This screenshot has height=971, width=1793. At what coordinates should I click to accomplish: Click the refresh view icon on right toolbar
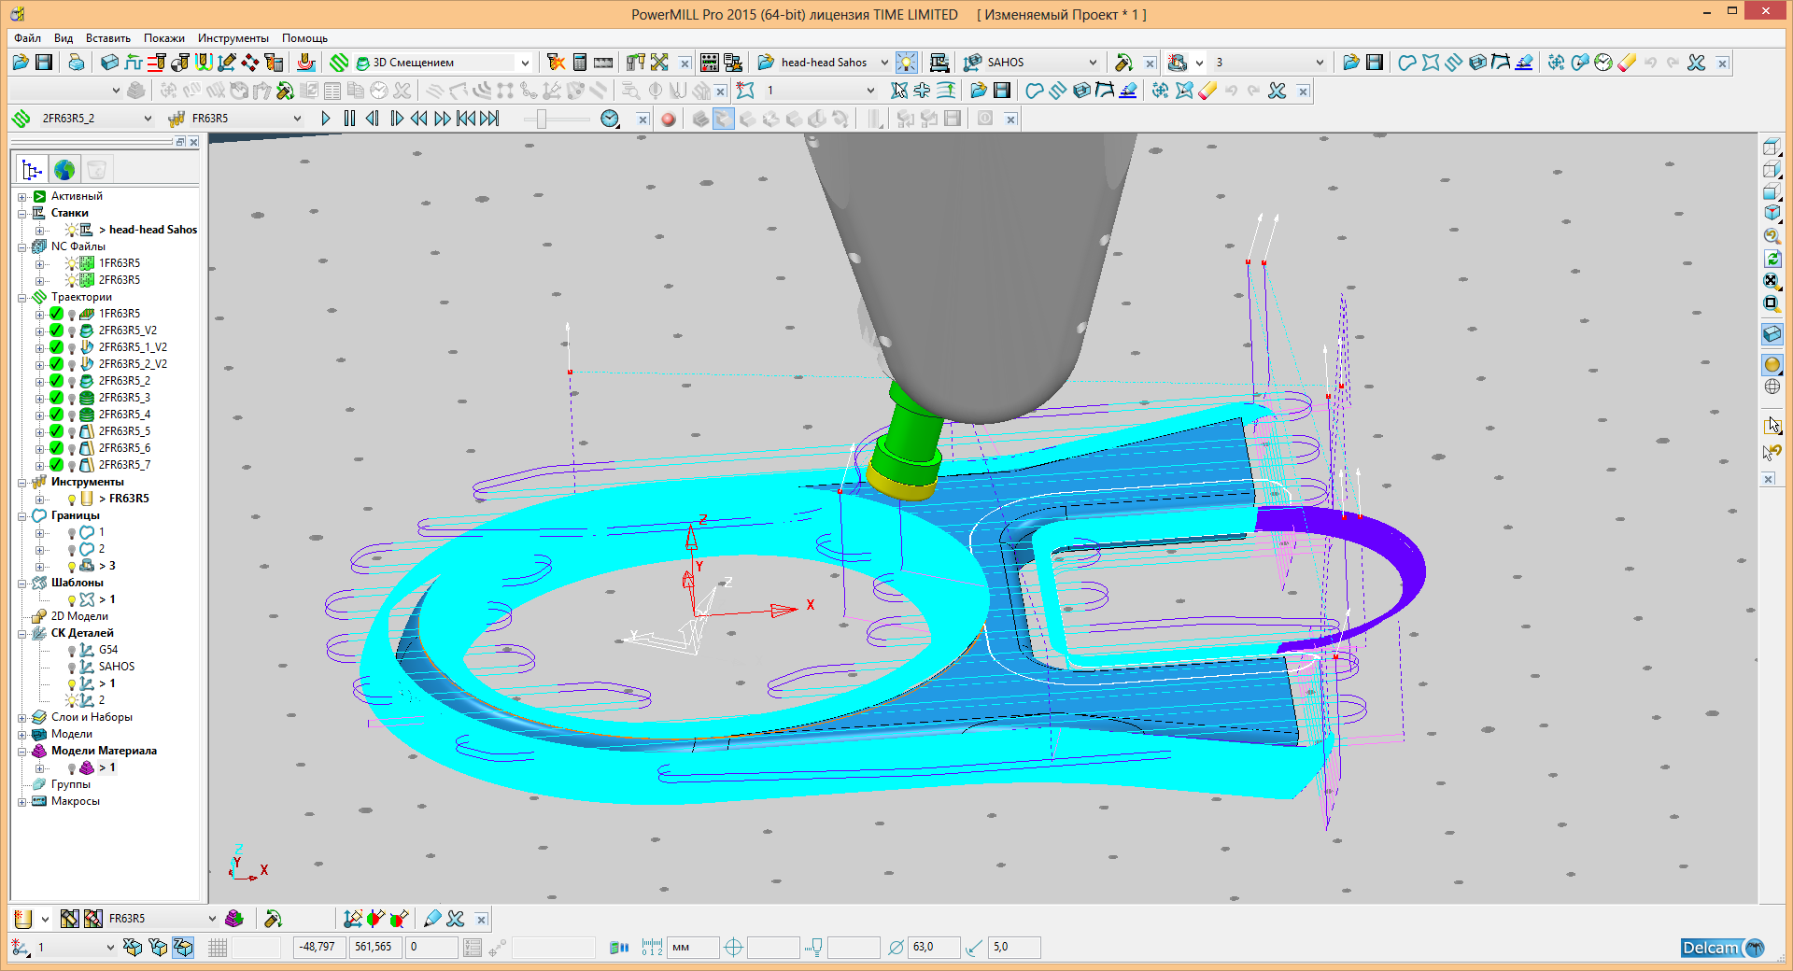tap(1772, 259)
